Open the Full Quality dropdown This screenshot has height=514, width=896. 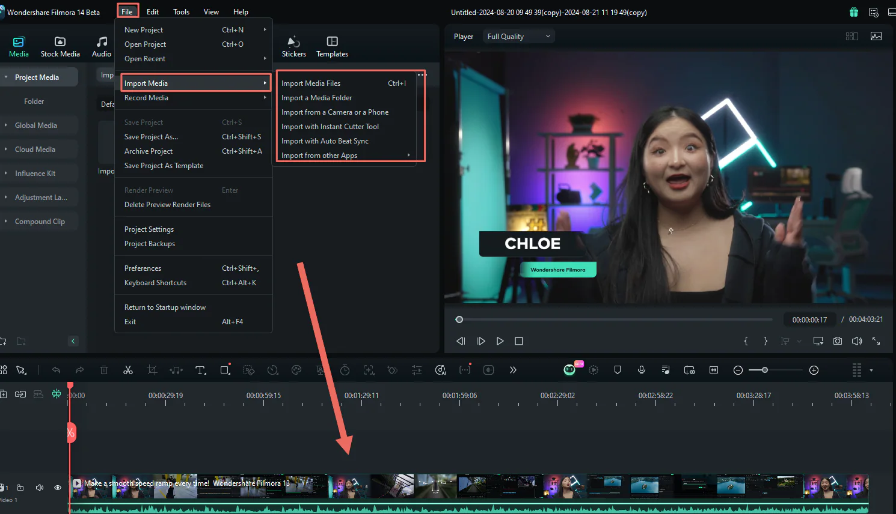pyautogui.click(x=519, y=37)
